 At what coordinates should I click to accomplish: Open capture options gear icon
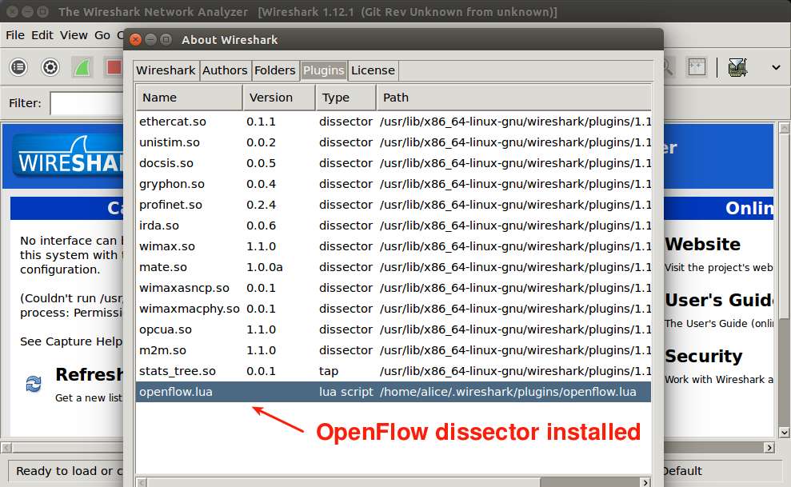[x=50, y=67]
